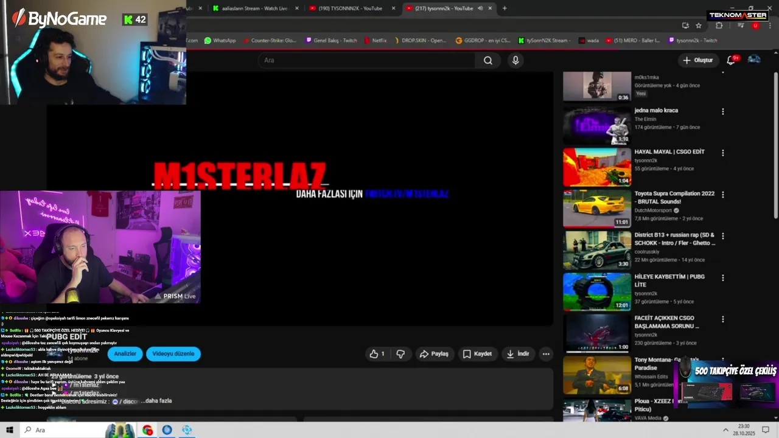Open options menu for Toyota Supra Compilation 2022

click(723, 195)
